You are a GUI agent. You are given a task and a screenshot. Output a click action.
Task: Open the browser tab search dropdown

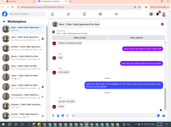3,1
